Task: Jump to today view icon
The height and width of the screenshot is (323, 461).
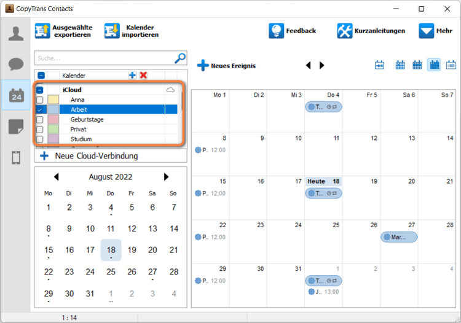Action: pos(379,65)
